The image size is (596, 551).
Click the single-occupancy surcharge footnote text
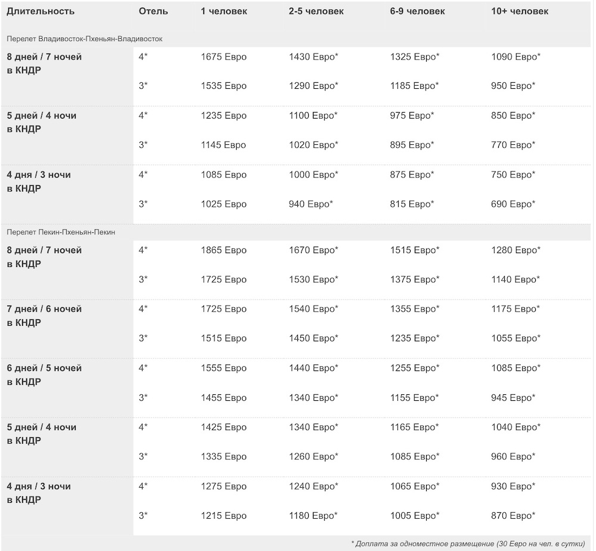468,544
